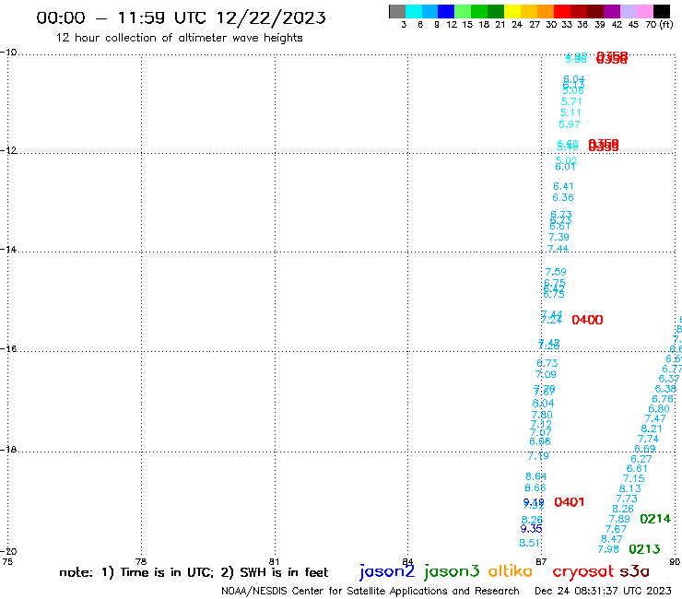Screen dimensions: 682x599
Task: Click the note 'Time is in UTC; SWH is in feet'
Action: [194, 572]
